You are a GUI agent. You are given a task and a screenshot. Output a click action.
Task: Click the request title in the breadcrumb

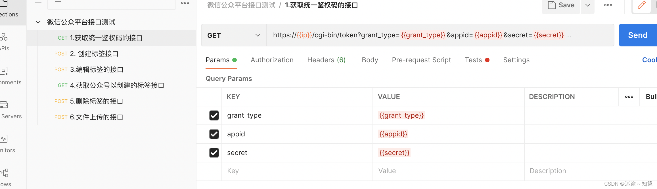click(x=321, y=5)
